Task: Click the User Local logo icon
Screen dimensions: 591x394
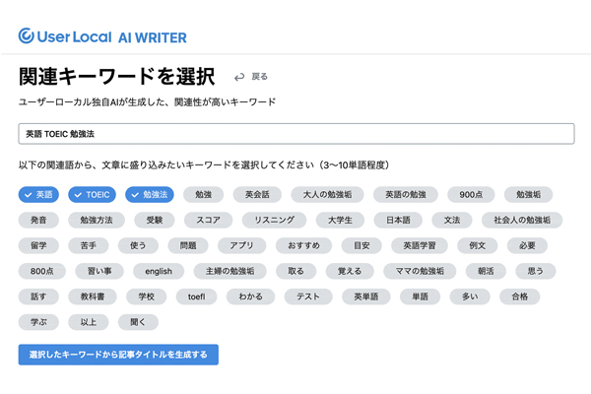Action: 27,36
